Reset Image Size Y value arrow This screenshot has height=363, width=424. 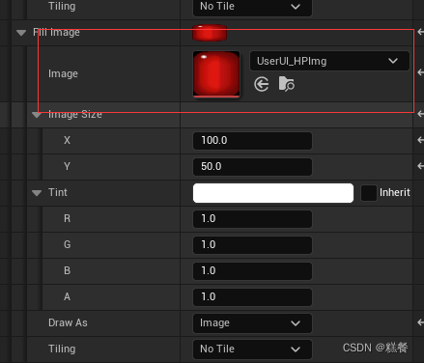[x=420, y=166]
